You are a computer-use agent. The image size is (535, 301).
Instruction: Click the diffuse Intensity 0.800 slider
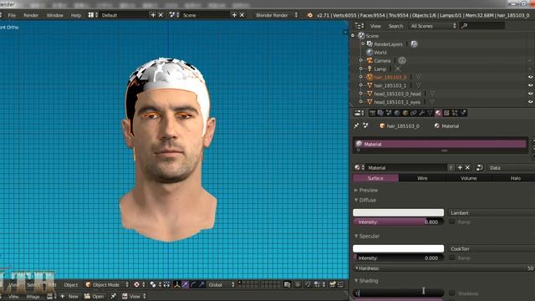(x=398, y=222)
